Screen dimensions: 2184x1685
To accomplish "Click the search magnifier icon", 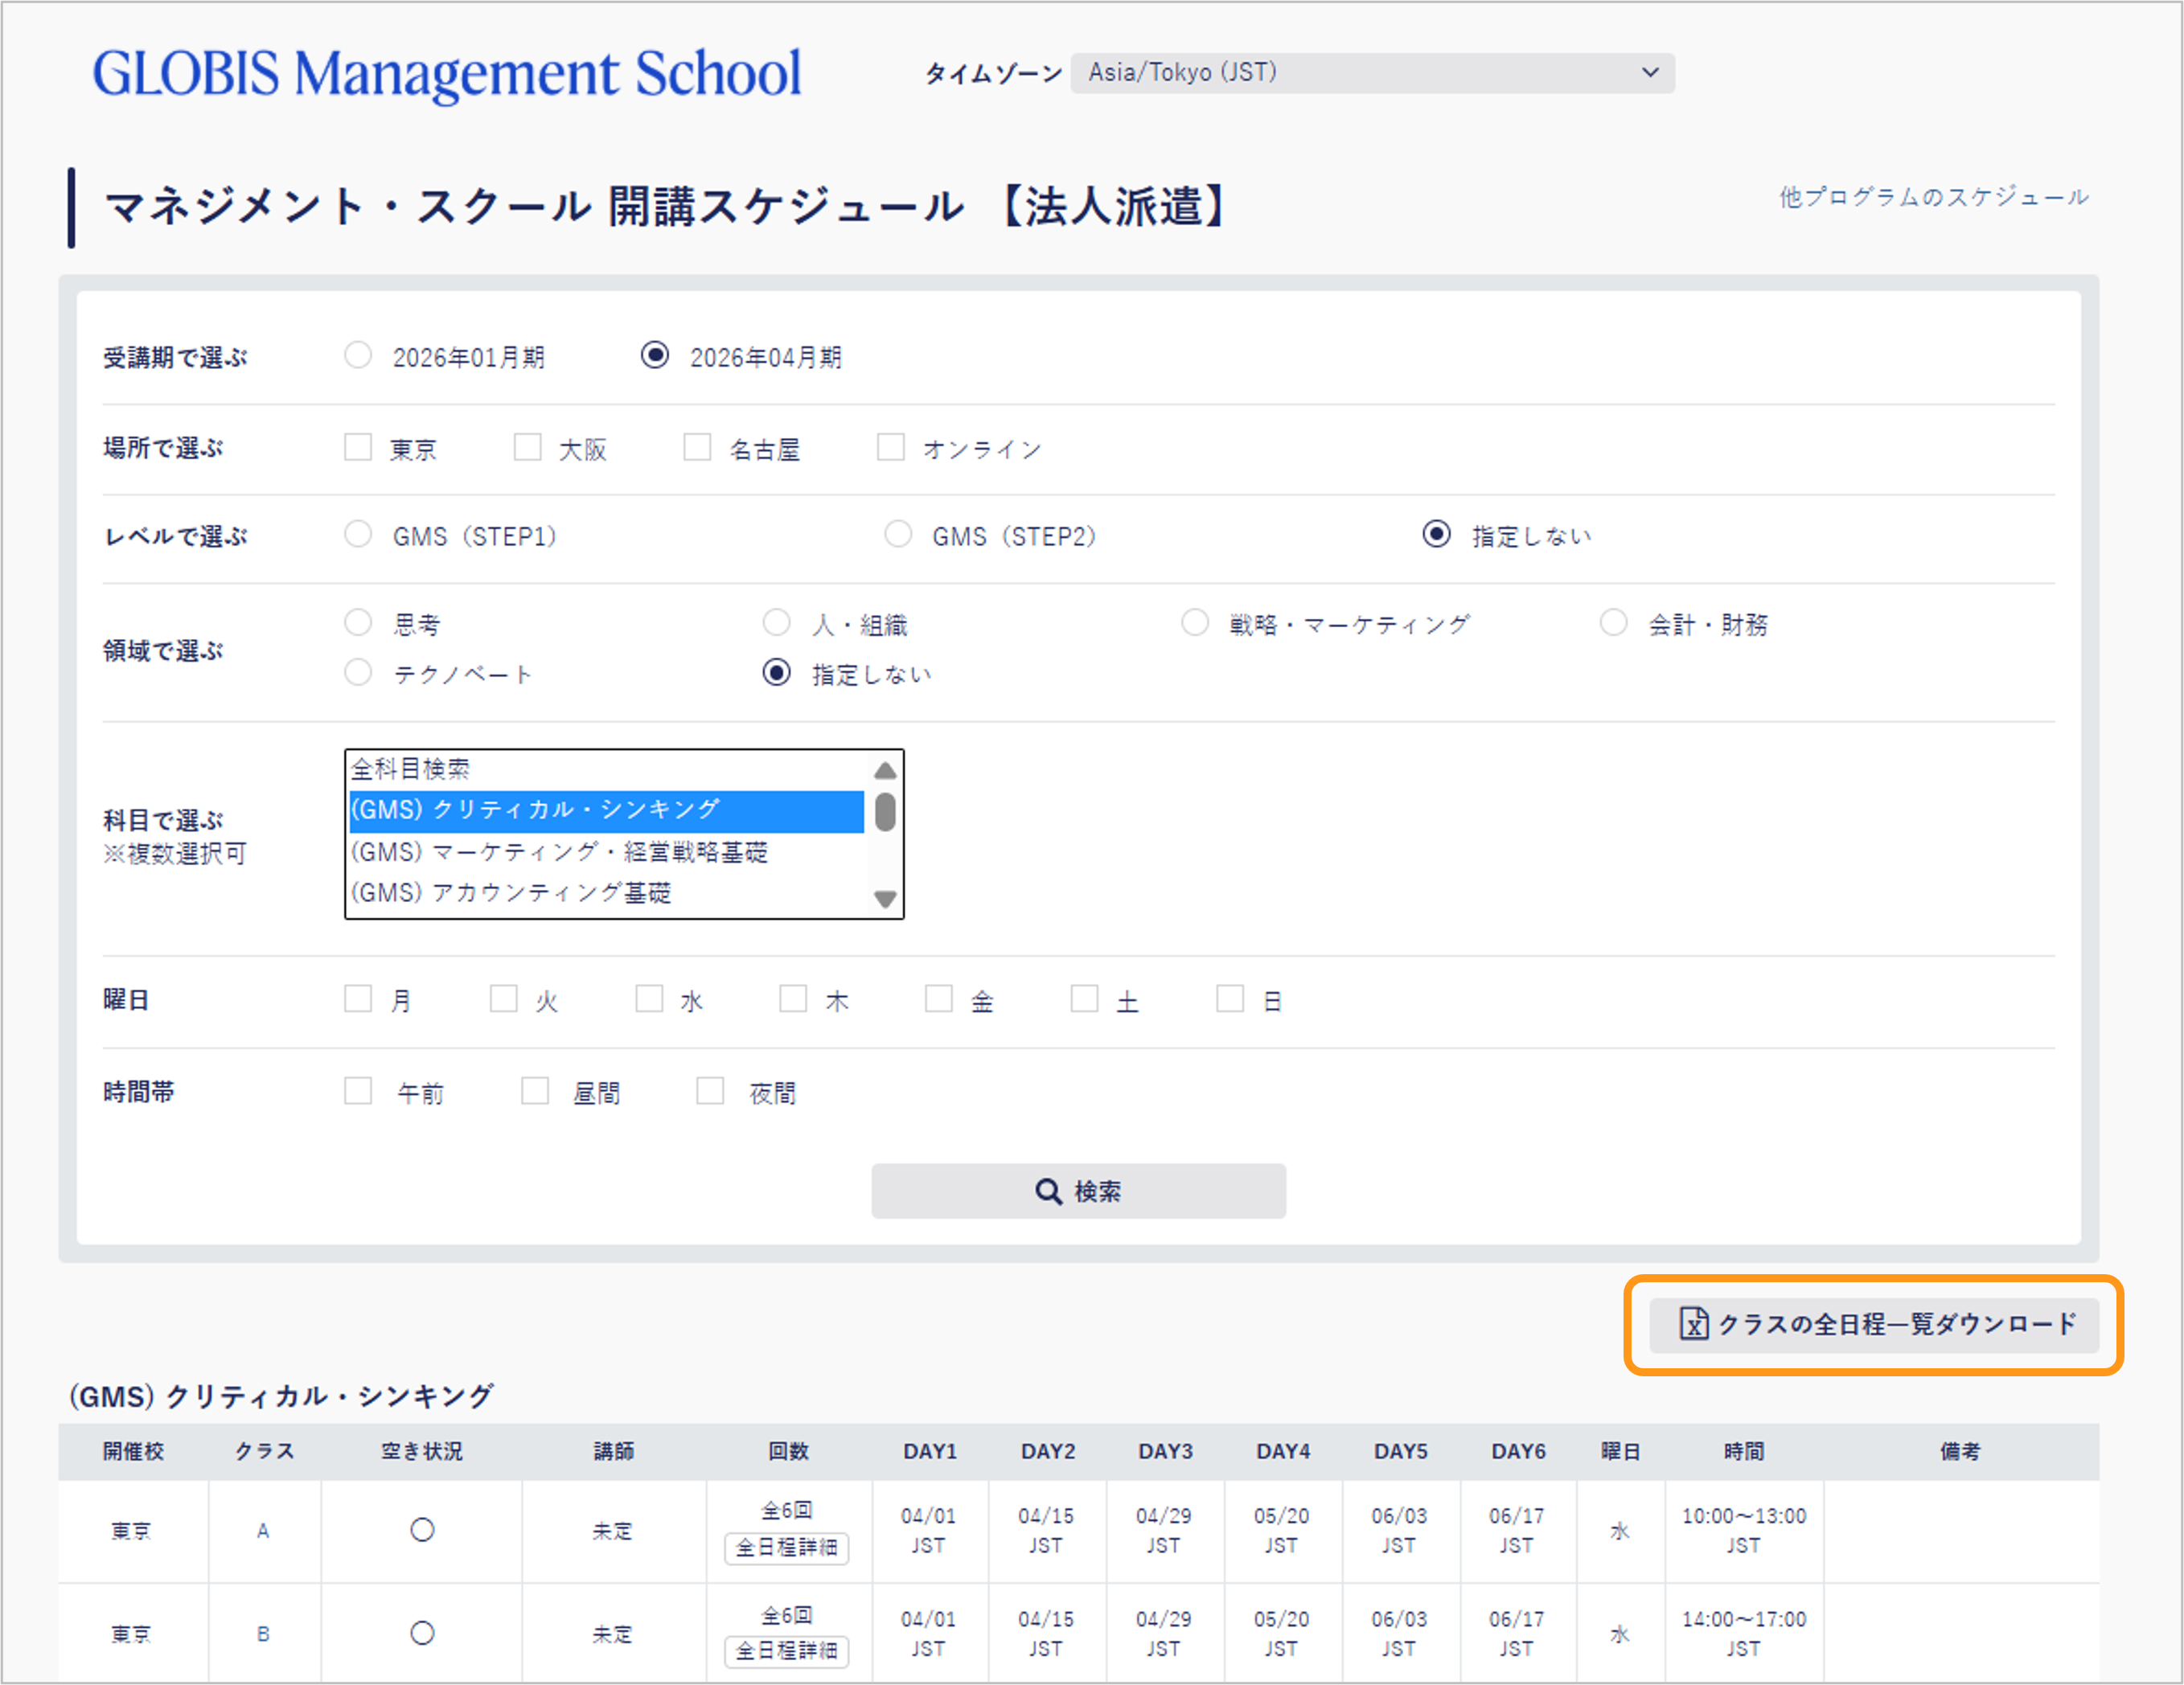I will (x=1048, y=1191).
